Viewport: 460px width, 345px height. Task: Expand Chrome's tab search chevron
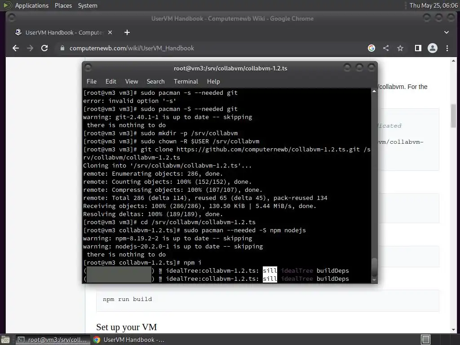pos(447,32)
